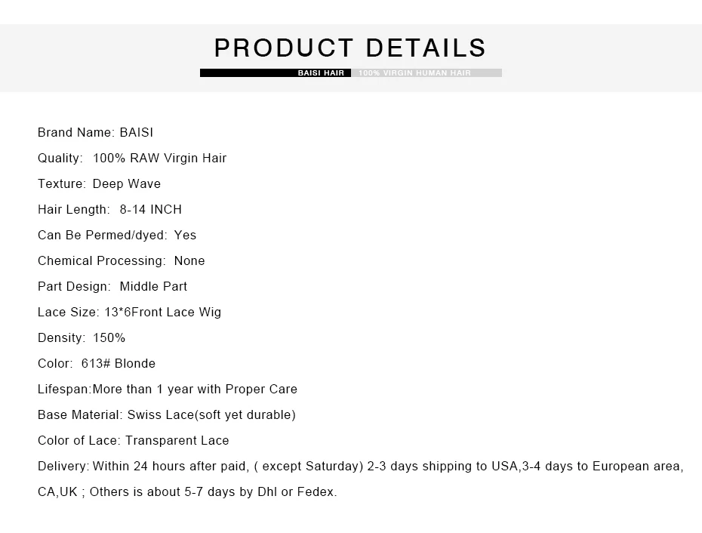Click the Can Be Permed/dyed: Yes line
The image size is (702, 533).
point(117,235)
